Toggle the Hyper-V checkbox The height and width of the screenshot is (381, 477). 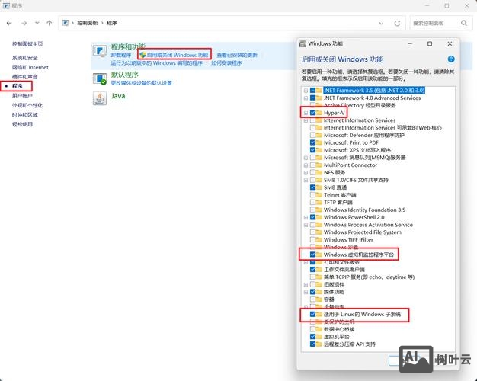312,113
